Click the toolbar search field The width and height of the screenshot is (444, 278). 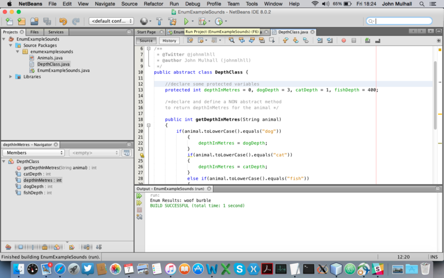point(402,21)
